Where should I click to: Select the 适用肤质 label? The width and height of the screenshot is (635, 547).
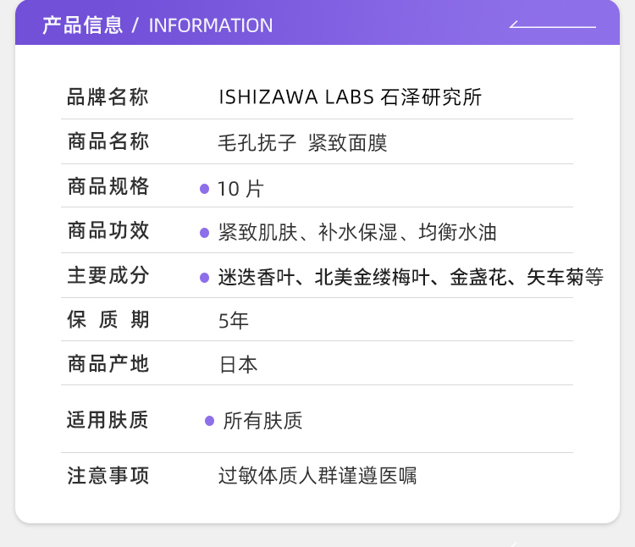click(108, 420)
